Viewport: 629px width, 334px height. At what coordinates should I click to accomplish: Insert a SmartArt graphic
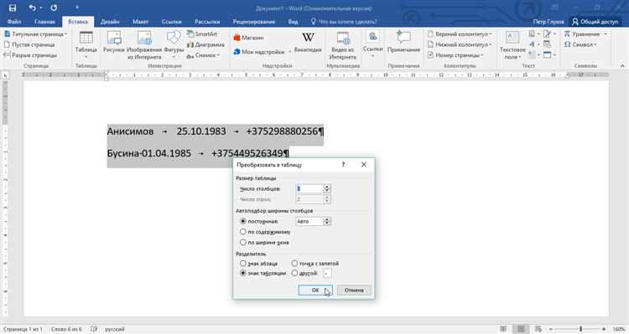[x=202, y=34]
